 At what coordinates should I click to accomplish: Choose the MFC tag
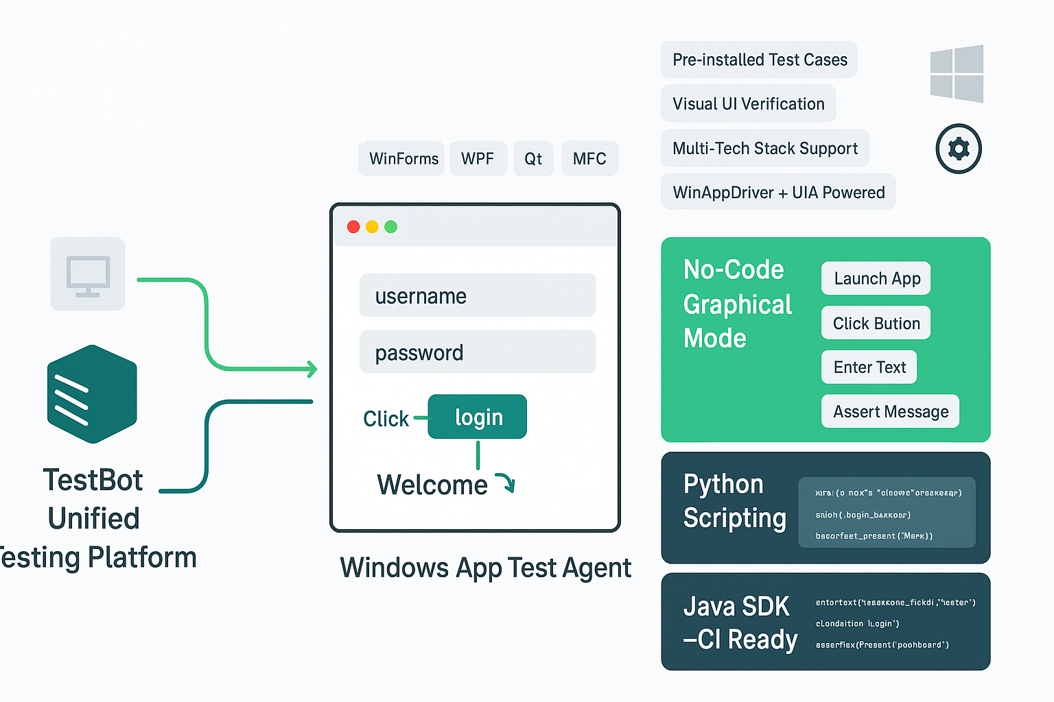[x=589, y=159]
